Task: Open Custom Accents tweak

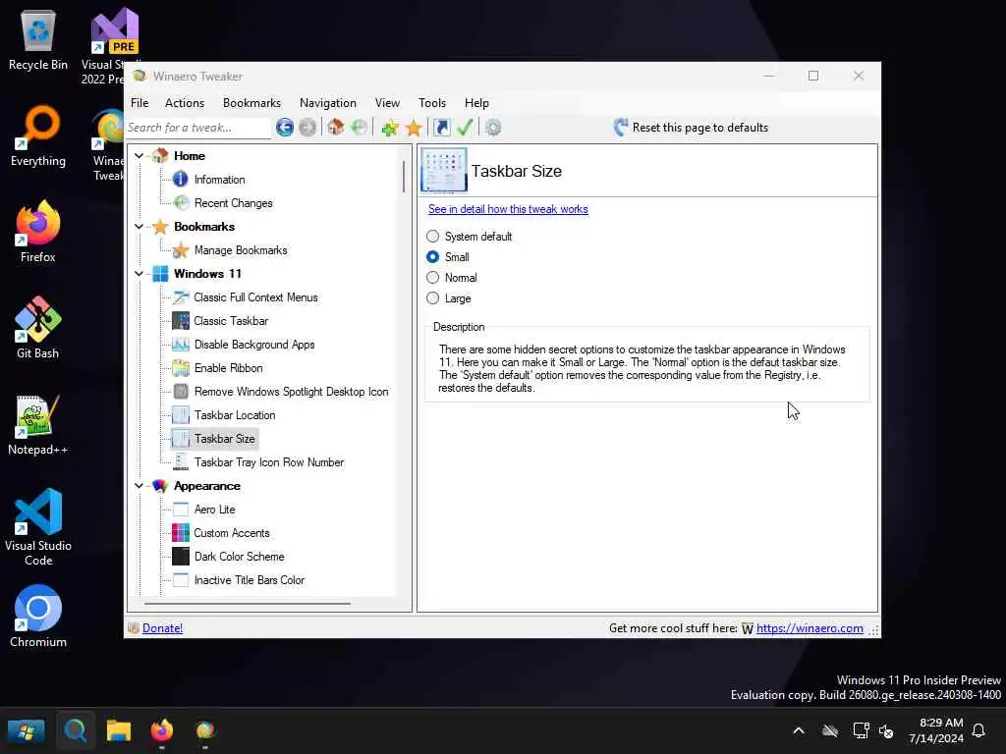Action: pyautogui.click(x=231, y=533)
